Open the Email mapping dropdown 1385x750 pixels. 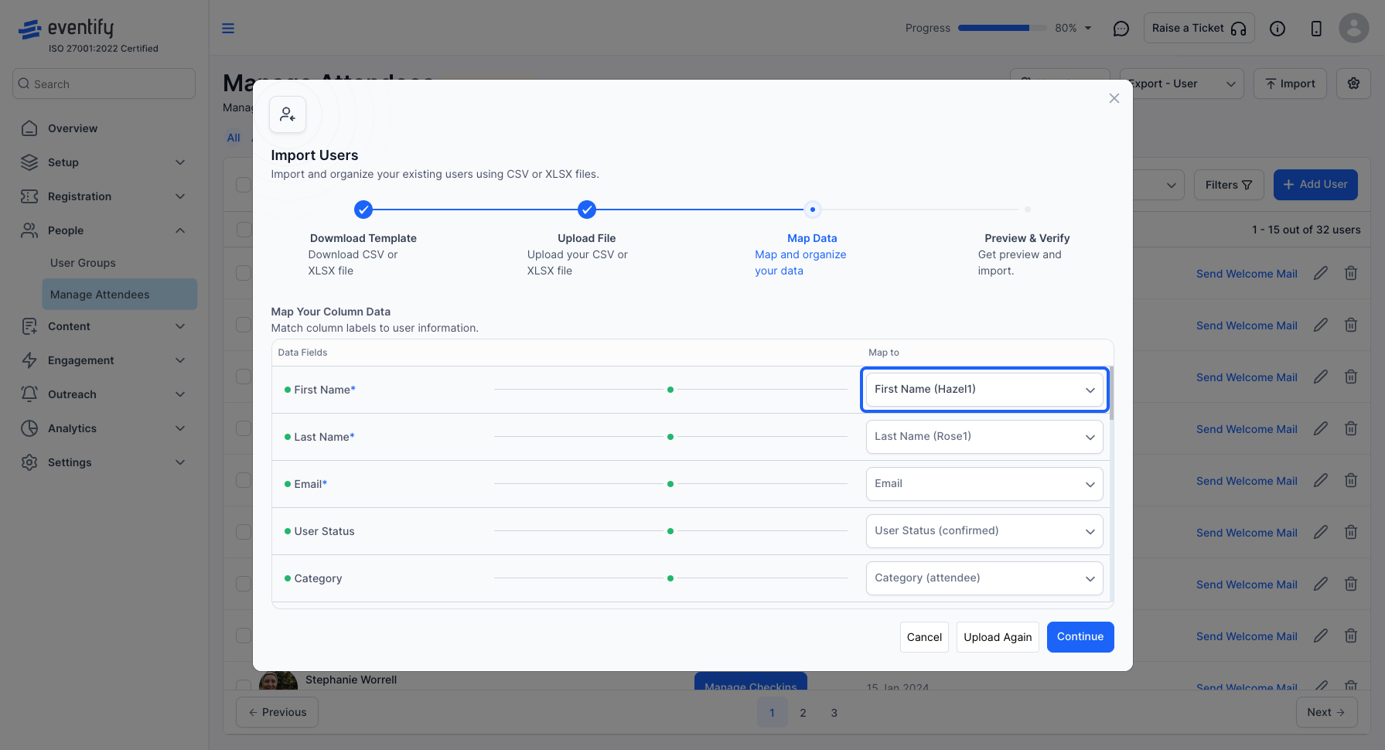click(984, 484)
